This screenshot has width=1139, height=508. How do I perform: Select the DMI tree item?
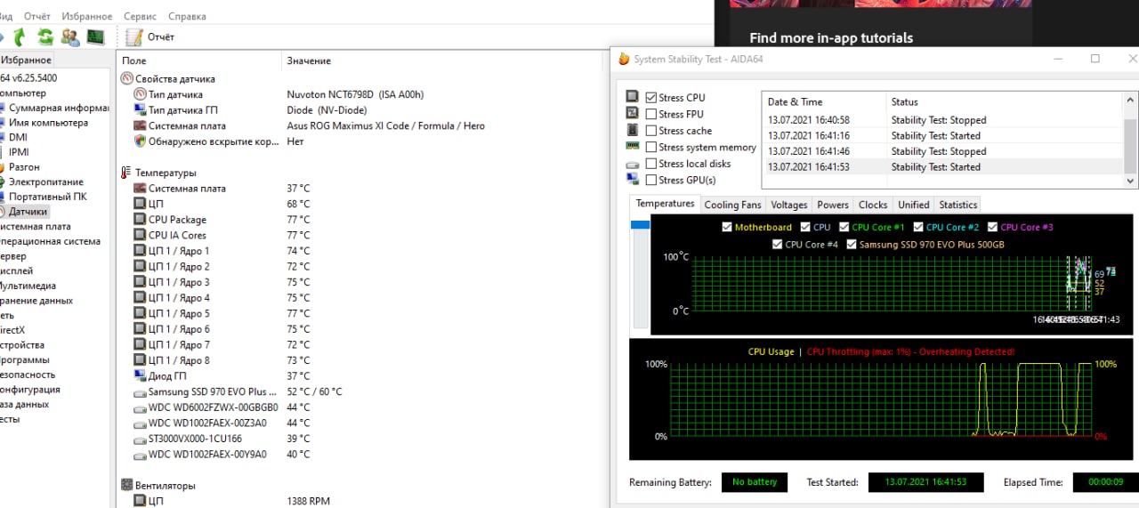click(x=18, y=137)
